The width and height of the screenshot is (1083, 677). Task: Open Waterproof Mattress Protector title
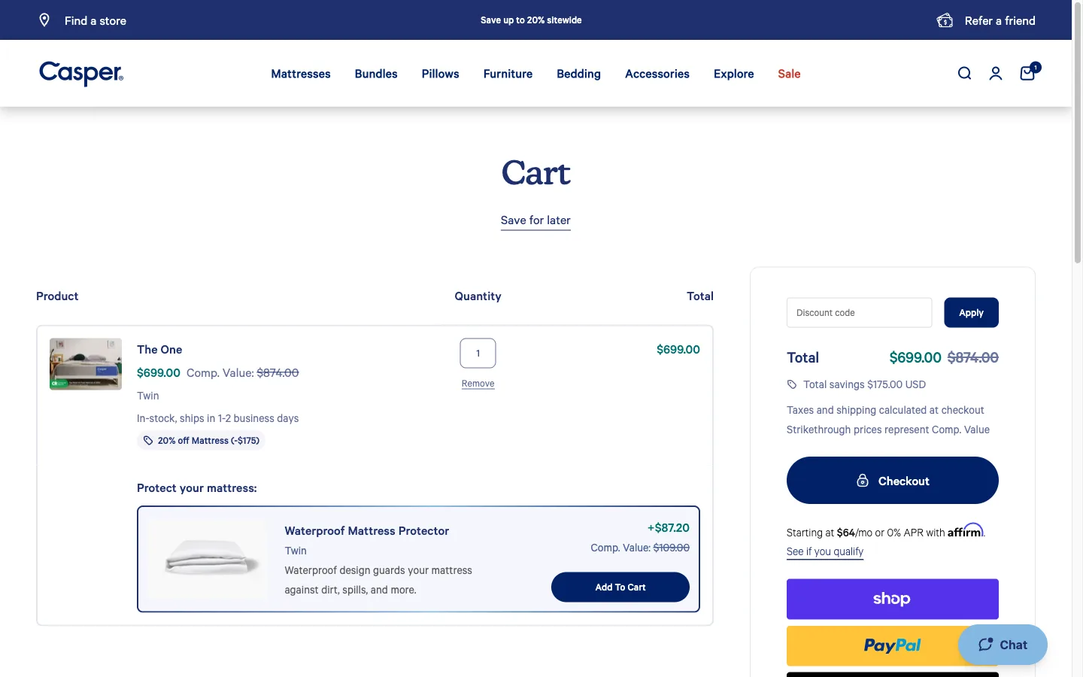366,531
